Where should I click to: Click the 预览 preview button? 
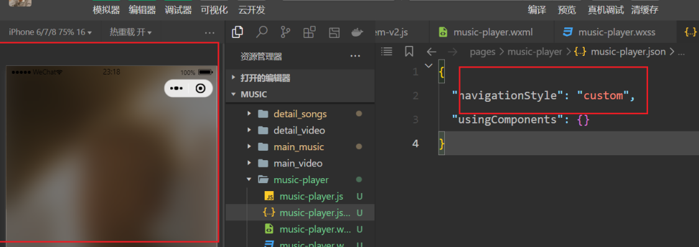click(567, 10)
